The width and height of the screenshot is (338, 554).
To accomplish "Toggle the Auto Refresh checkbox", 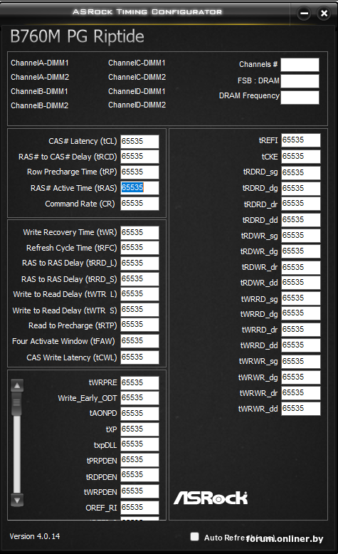I will (194, 537).
